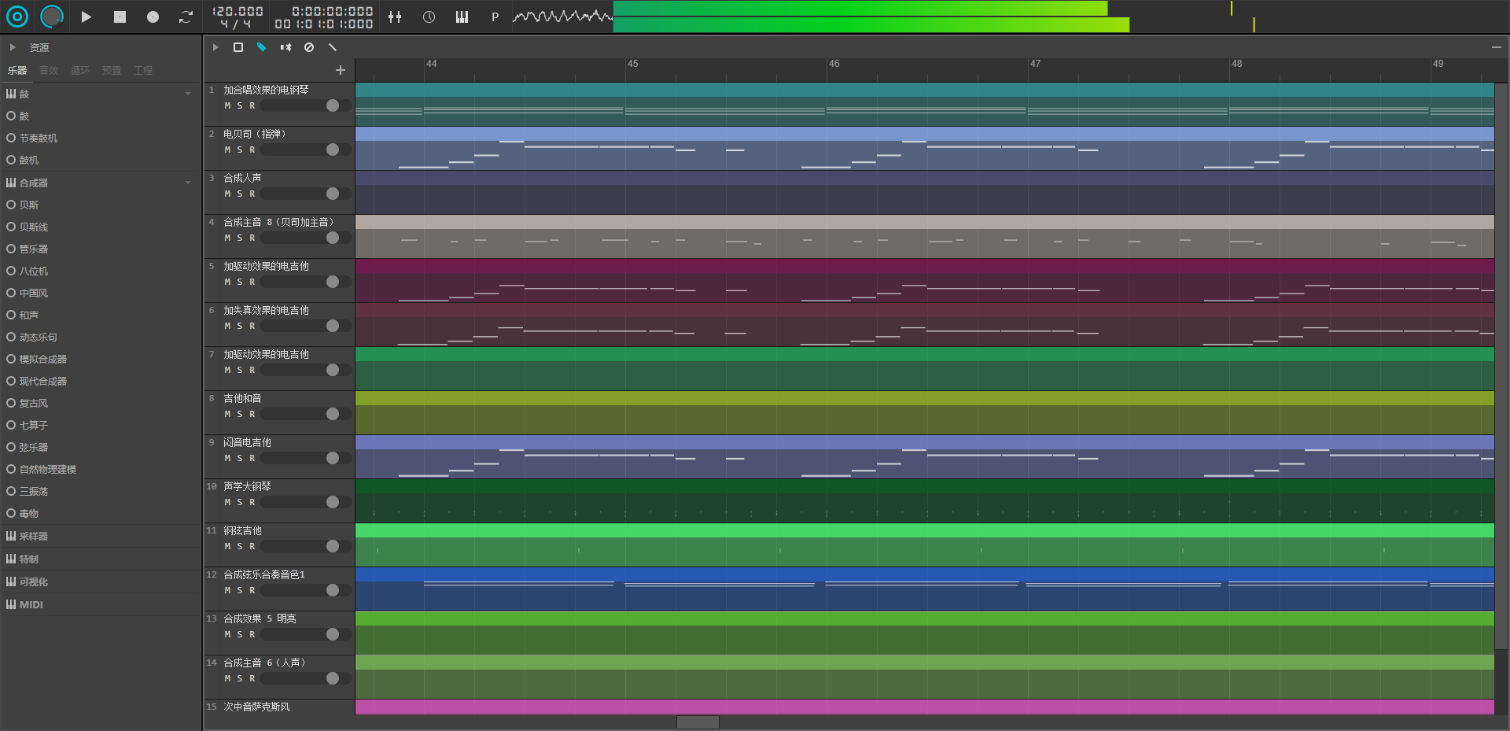Add a new track with plus icon
Screen dimensions: 1510x731
[x=341, y=70]
